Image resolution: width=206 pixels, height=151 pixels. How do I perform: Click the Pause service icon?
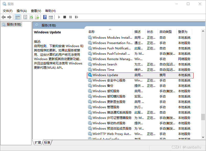click(x=71, y=17)
